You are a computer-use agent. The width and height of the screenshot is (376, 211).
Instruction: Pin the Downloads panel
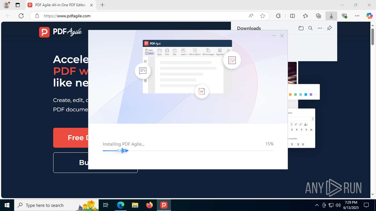click(329, 28)
